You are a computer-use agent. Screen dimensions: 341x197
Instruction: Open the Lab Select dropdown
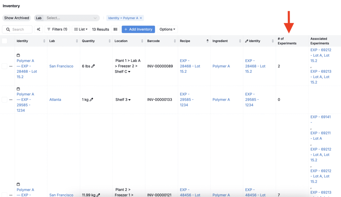tap(71, 18)
